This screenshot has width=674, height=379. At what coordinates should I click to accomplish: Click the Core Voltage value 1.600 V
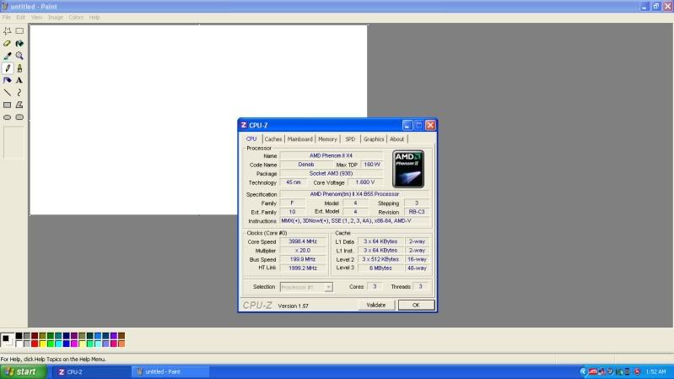pos(365,182)
